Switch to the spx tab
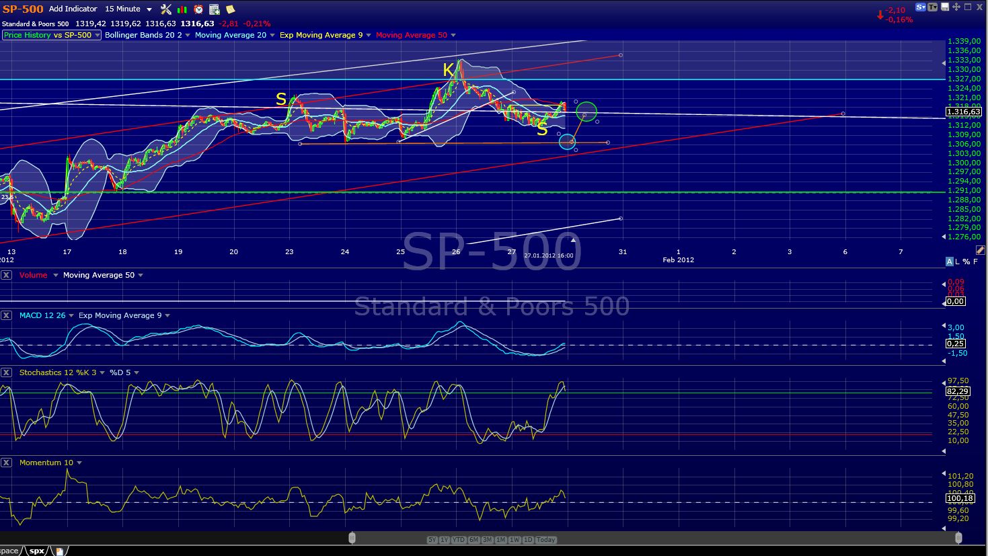 [x=37, y=551]
